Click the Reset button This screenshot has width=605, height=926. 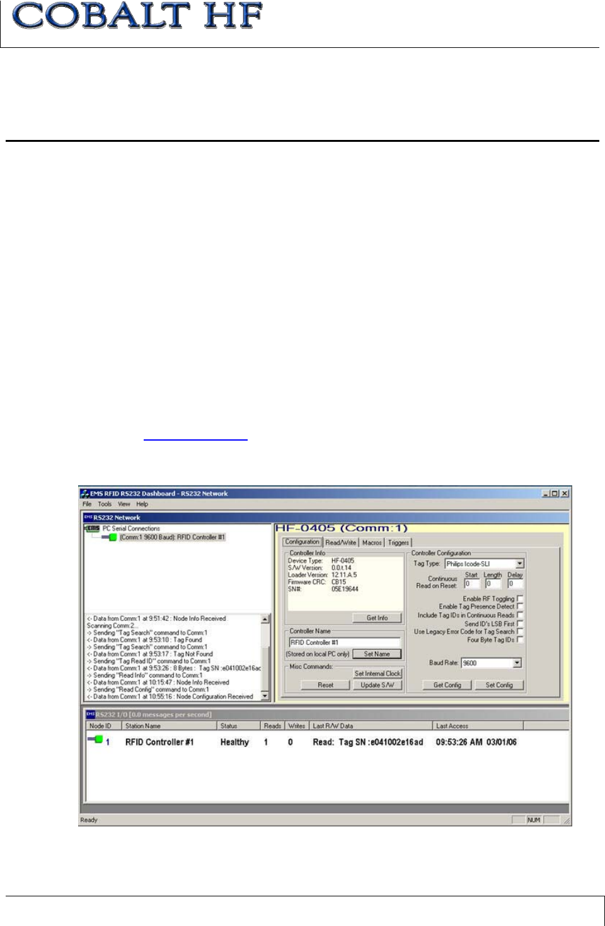click(325, 685)
